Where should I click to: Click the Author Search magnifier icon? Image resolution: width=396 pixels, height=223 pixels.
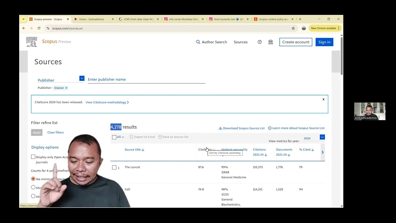[x=198, y=42]
